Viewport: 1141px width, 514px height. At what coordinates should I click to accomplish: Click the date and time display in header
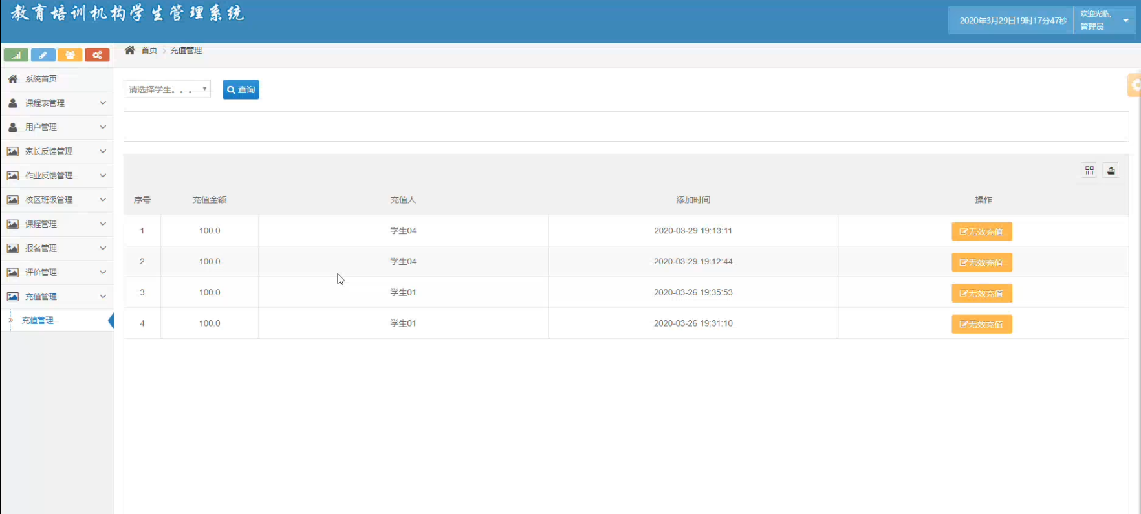click(x=1013, y=21)
